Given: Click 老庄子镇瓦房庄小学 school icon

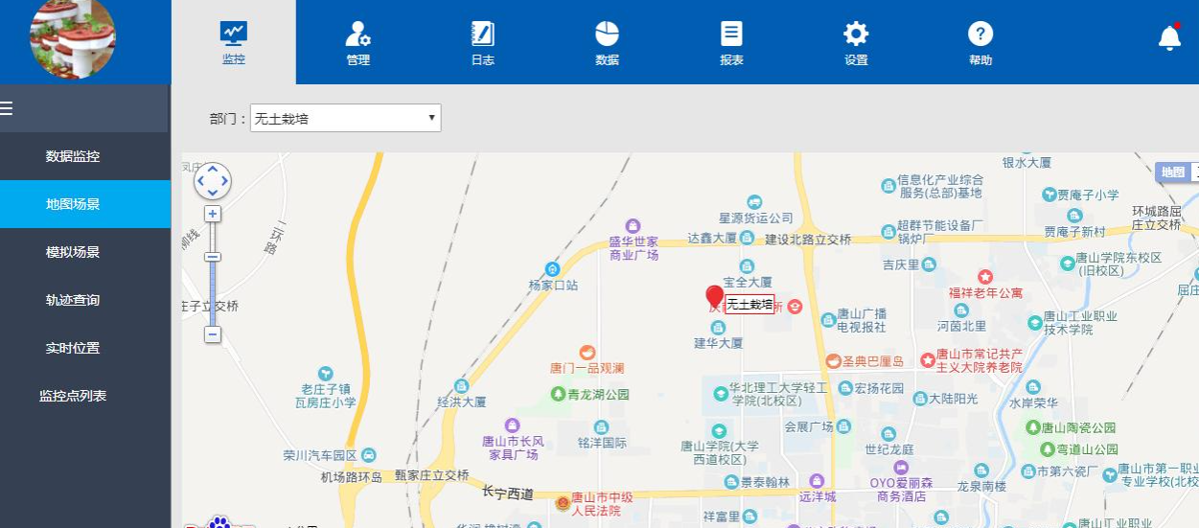Looking at the screenshot, I should [x=326, y=373].
